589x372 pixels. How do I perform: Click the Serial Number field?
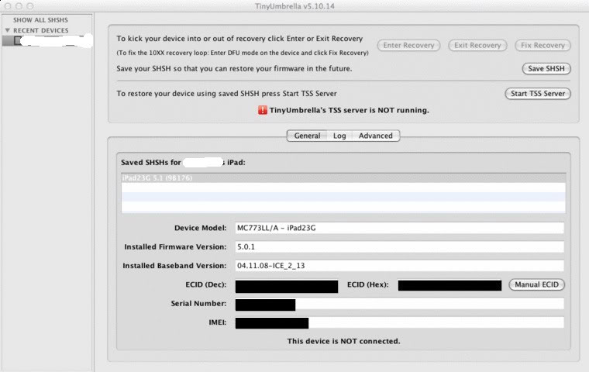pos(399,304)
